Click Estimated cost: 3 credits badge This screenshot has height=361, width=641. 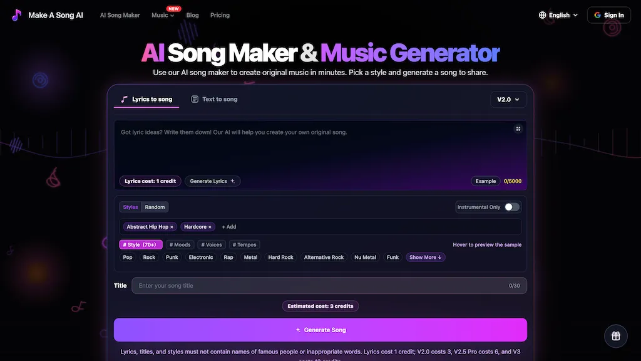[x=320, y=306]
